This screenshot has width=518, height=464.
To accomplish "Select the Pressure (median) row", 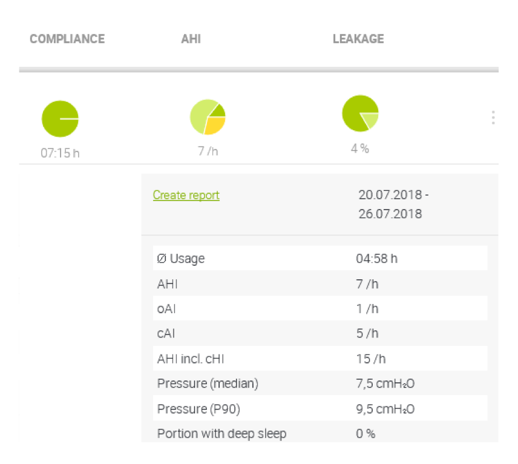I will pos(320,383).
